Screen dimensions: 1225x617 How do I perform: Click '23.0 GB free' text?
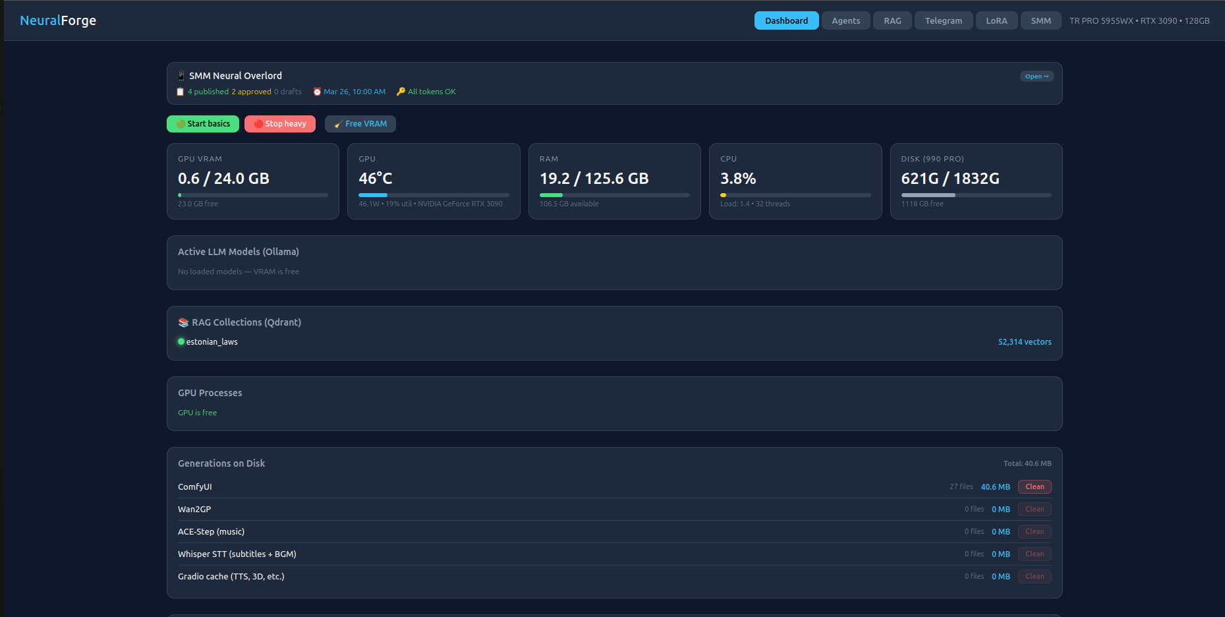coord(198,204)
